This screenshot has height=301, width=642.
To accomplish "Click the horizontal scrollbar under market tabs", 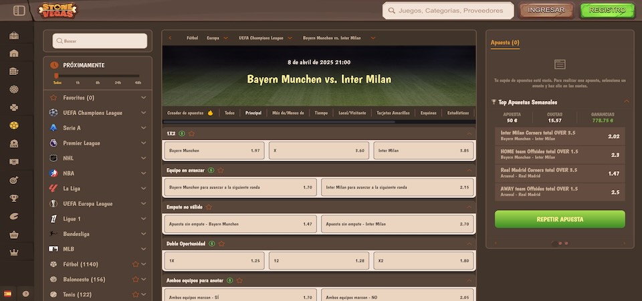I will (279, 122).
